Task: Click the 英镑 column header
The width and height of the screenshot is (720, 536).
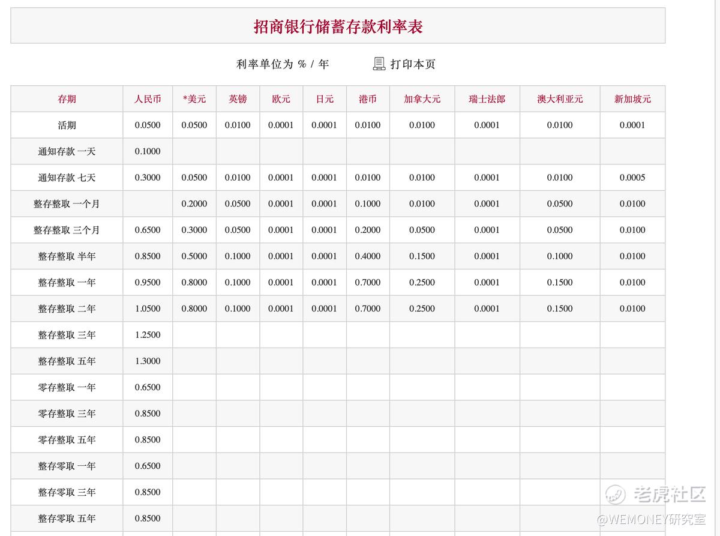Action: point(238,99)
